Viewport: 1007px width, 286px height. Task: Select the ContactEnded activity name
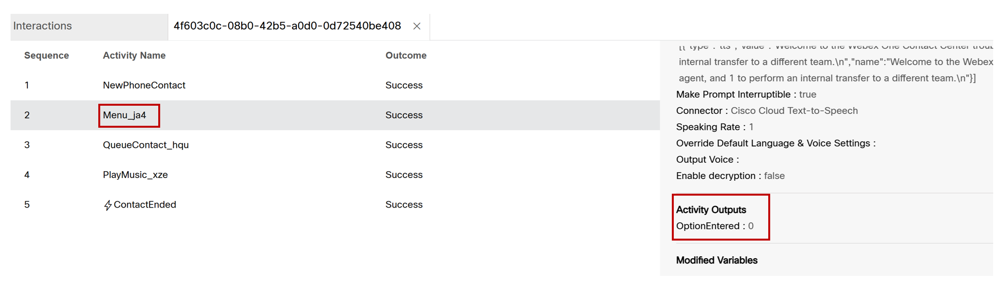145,205
